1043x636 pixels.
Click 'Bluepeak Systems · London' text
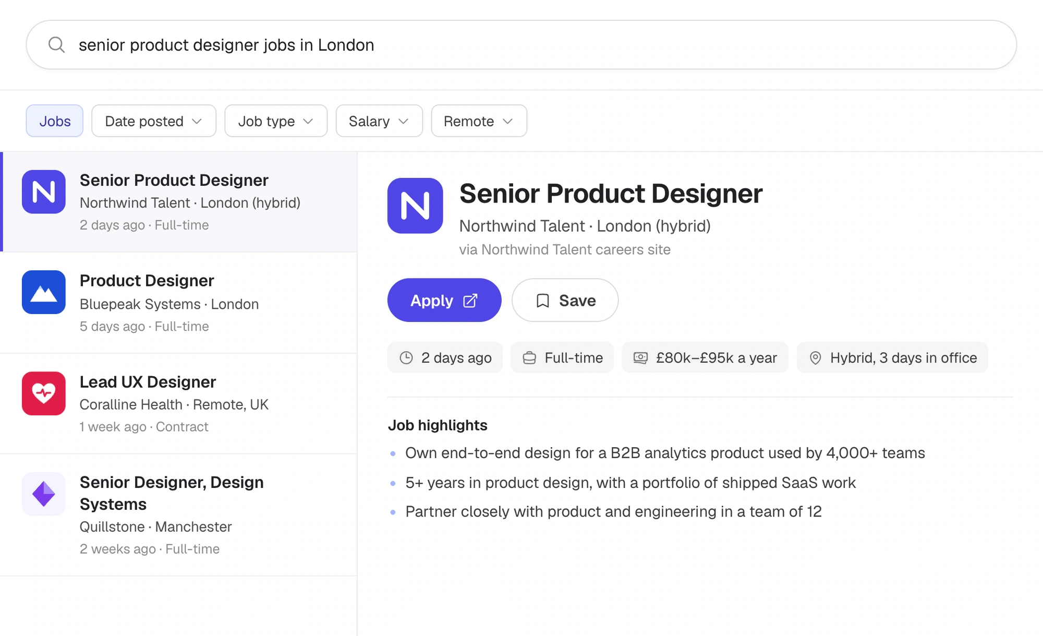[169, 304]
